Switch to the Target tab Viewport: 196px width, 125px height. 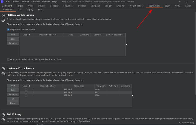click(x=20, y=6)
